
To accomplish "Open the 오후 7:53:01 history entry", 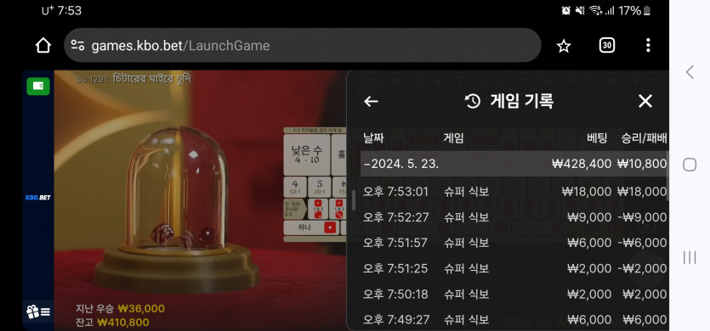I will pos(514,192).
